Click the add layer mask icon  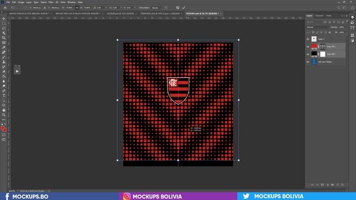[x=322, y=185]
